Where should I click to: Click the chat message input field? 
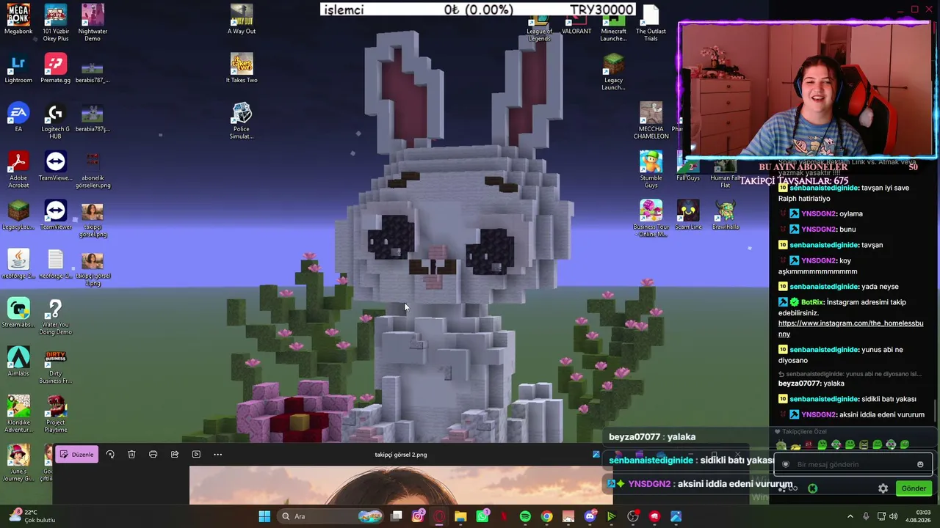click(x=853, y=464)
